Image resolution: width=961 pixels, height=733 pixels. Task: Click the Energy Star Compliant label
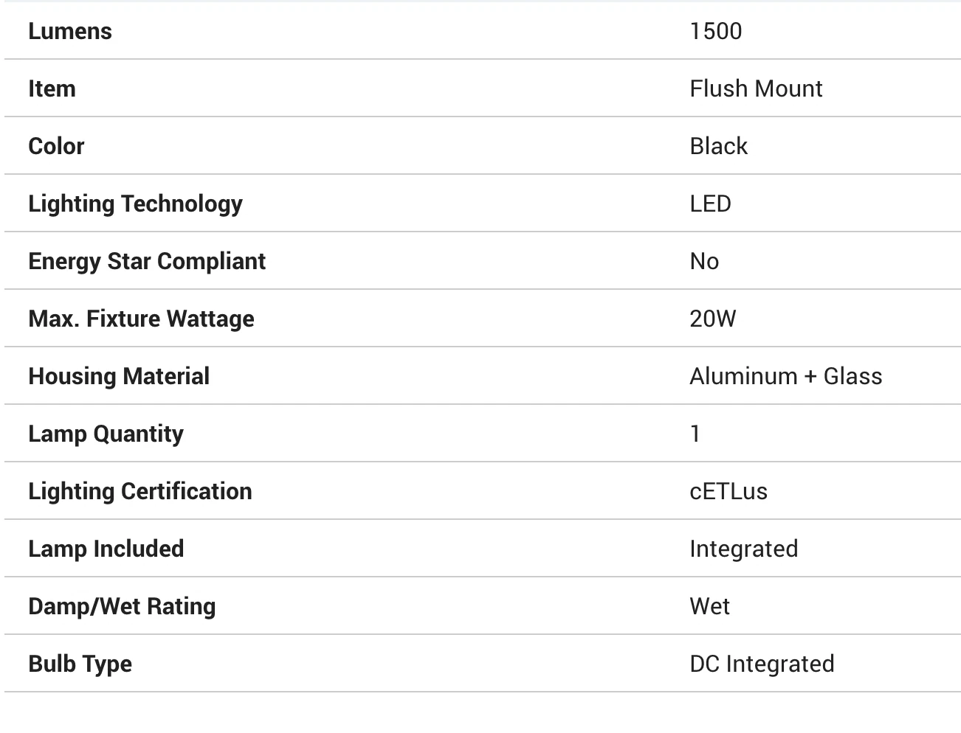(x=147, y=261)
